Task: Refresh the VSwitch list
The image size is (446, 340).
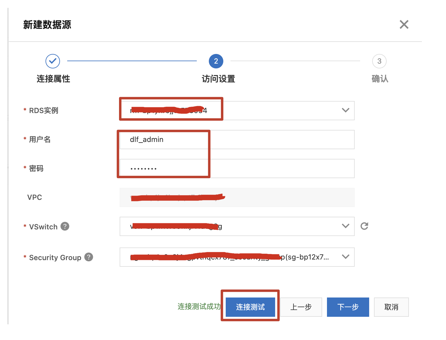Action: tap(364, 226)
